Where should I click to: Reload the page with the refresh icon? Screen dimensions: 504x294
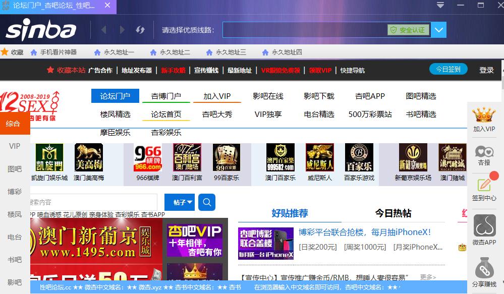coord(140,30)
